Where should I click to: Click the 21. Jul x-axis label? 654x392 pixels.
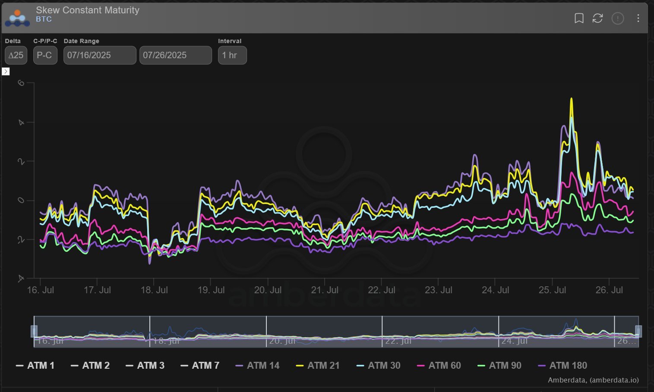(325, 290)
